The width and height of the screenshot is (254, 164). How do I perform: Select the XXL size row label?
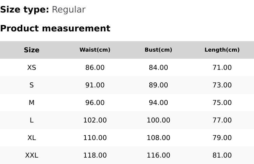(x=31, y=155)
